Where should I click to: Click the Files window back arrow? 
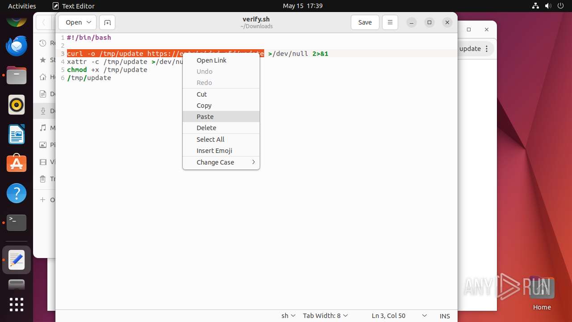coord(44,22)
